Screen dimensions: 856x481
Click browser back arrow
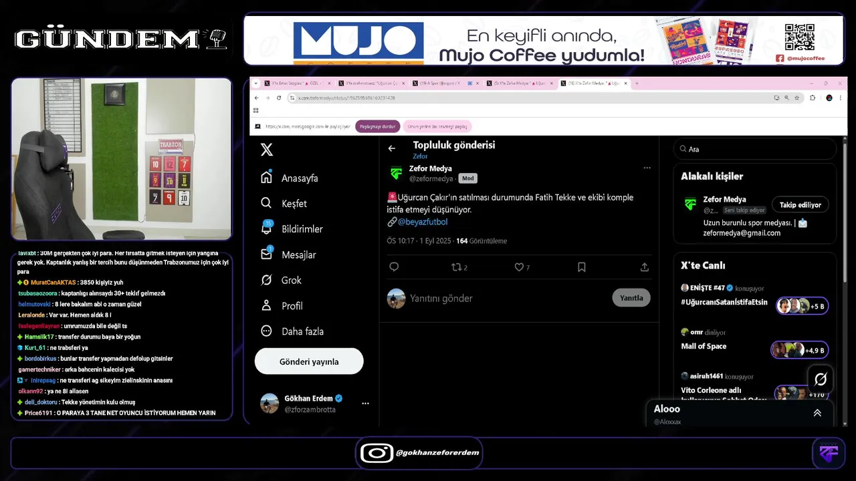257,98
